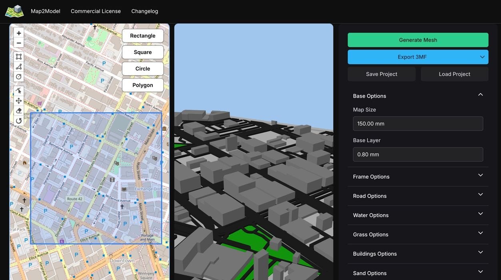Collapse the Base Options section
Viewport: 501px width, 280px height.
tap(480, 95)
